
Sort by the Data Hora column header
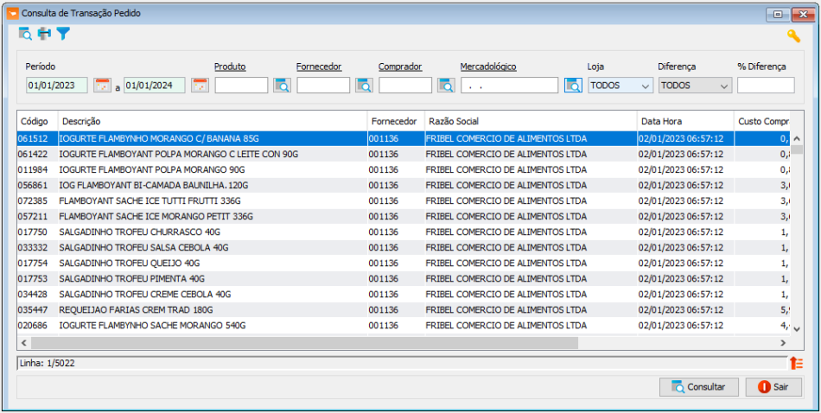tap(685, 122)
